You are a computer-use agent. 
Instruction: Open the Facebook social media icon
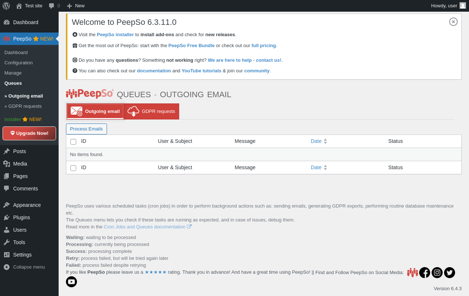coord(425,273)
